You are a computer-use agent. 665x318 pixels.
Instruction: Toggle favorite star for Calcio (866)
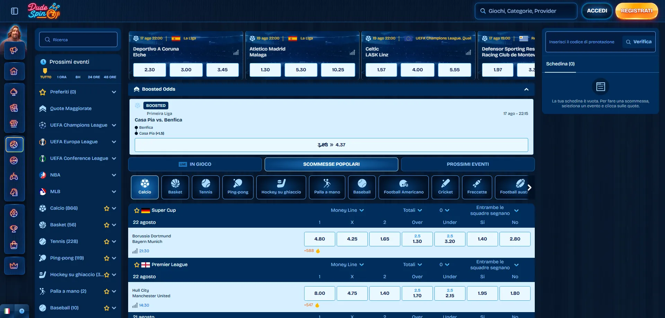click(107, 208)
